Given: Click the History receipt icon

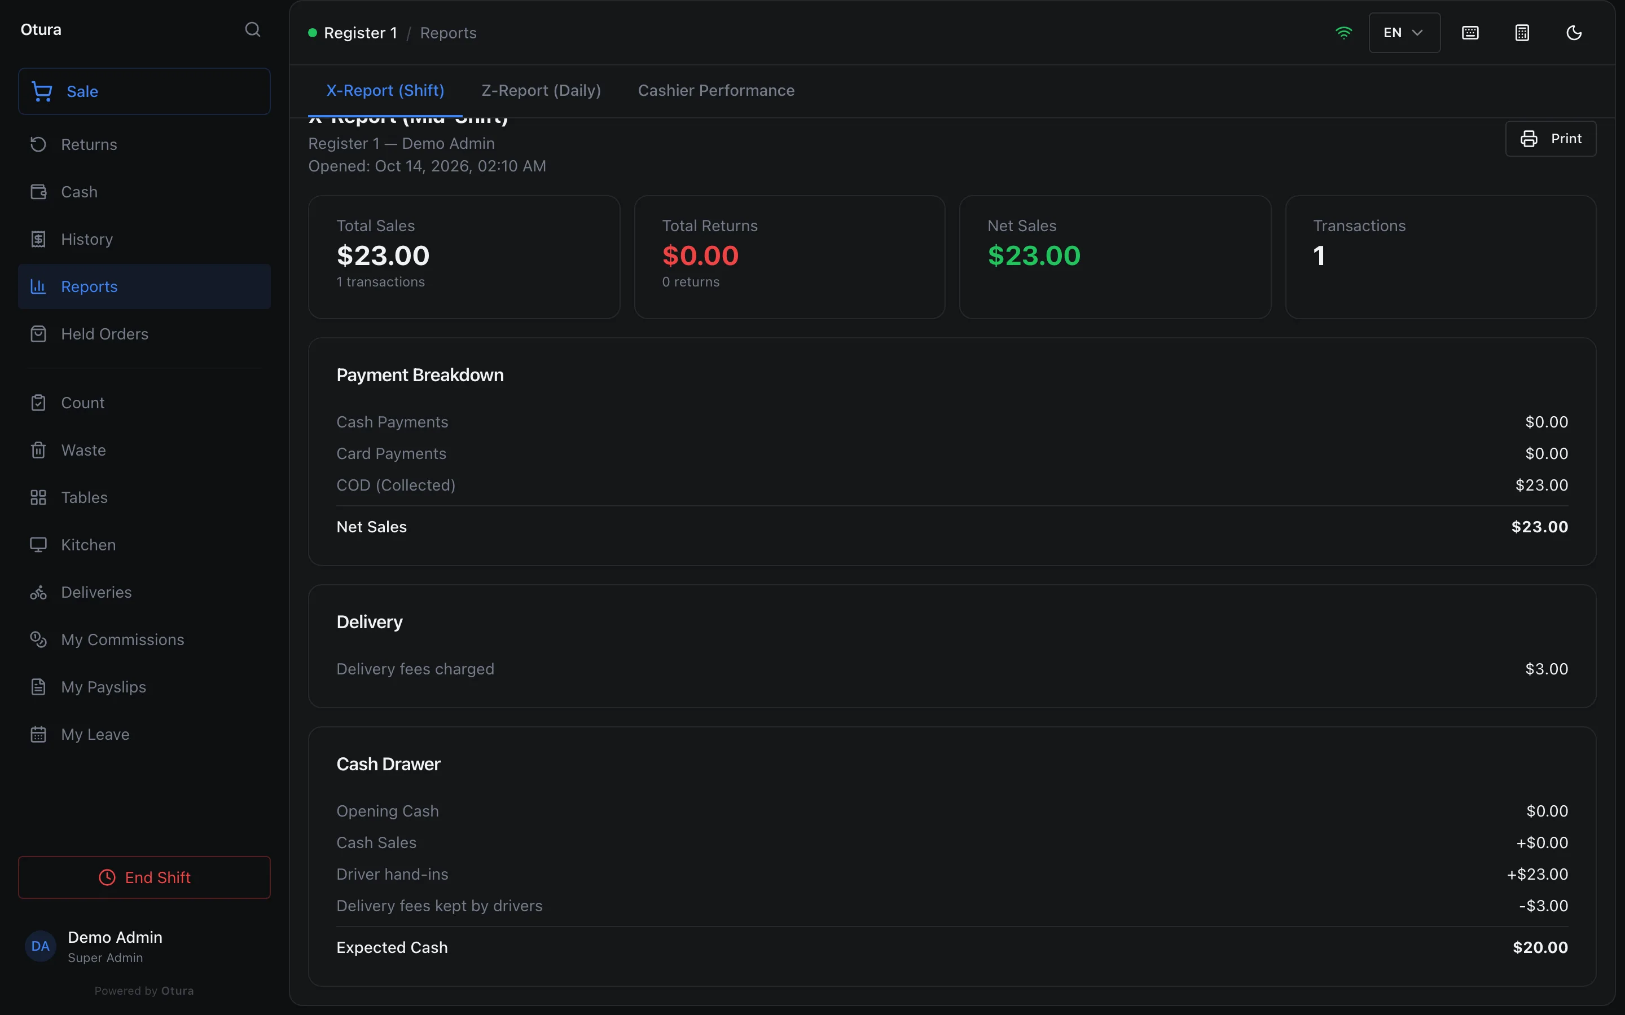Looking at the screenshot, I should pos(38,239).
